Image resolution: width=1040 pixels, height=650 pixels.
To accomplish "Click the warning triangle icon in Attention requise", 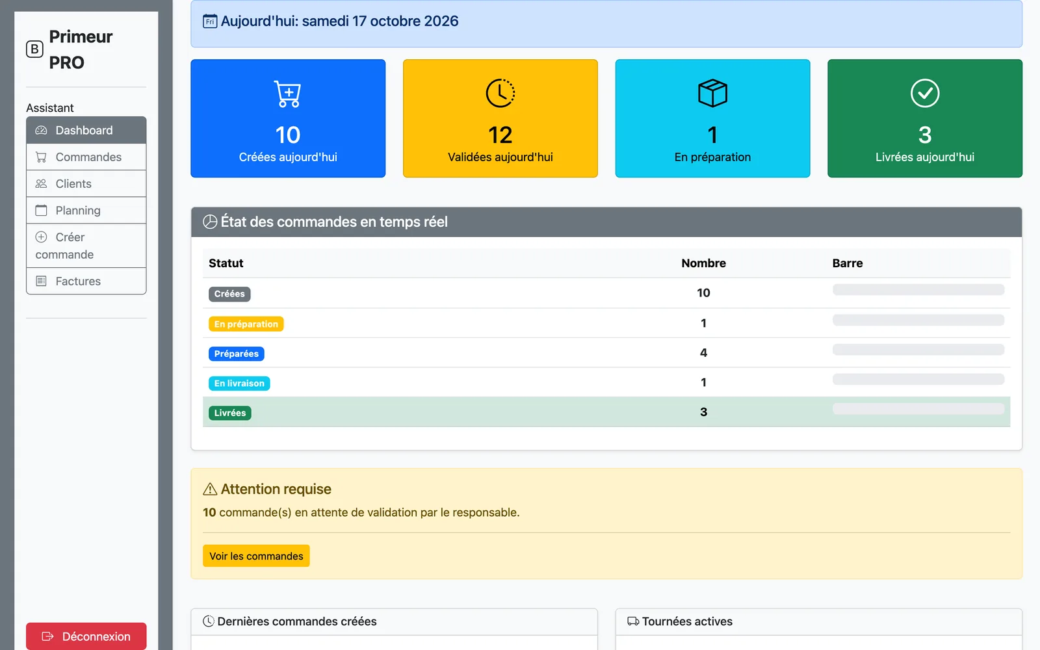I will 210,489.
